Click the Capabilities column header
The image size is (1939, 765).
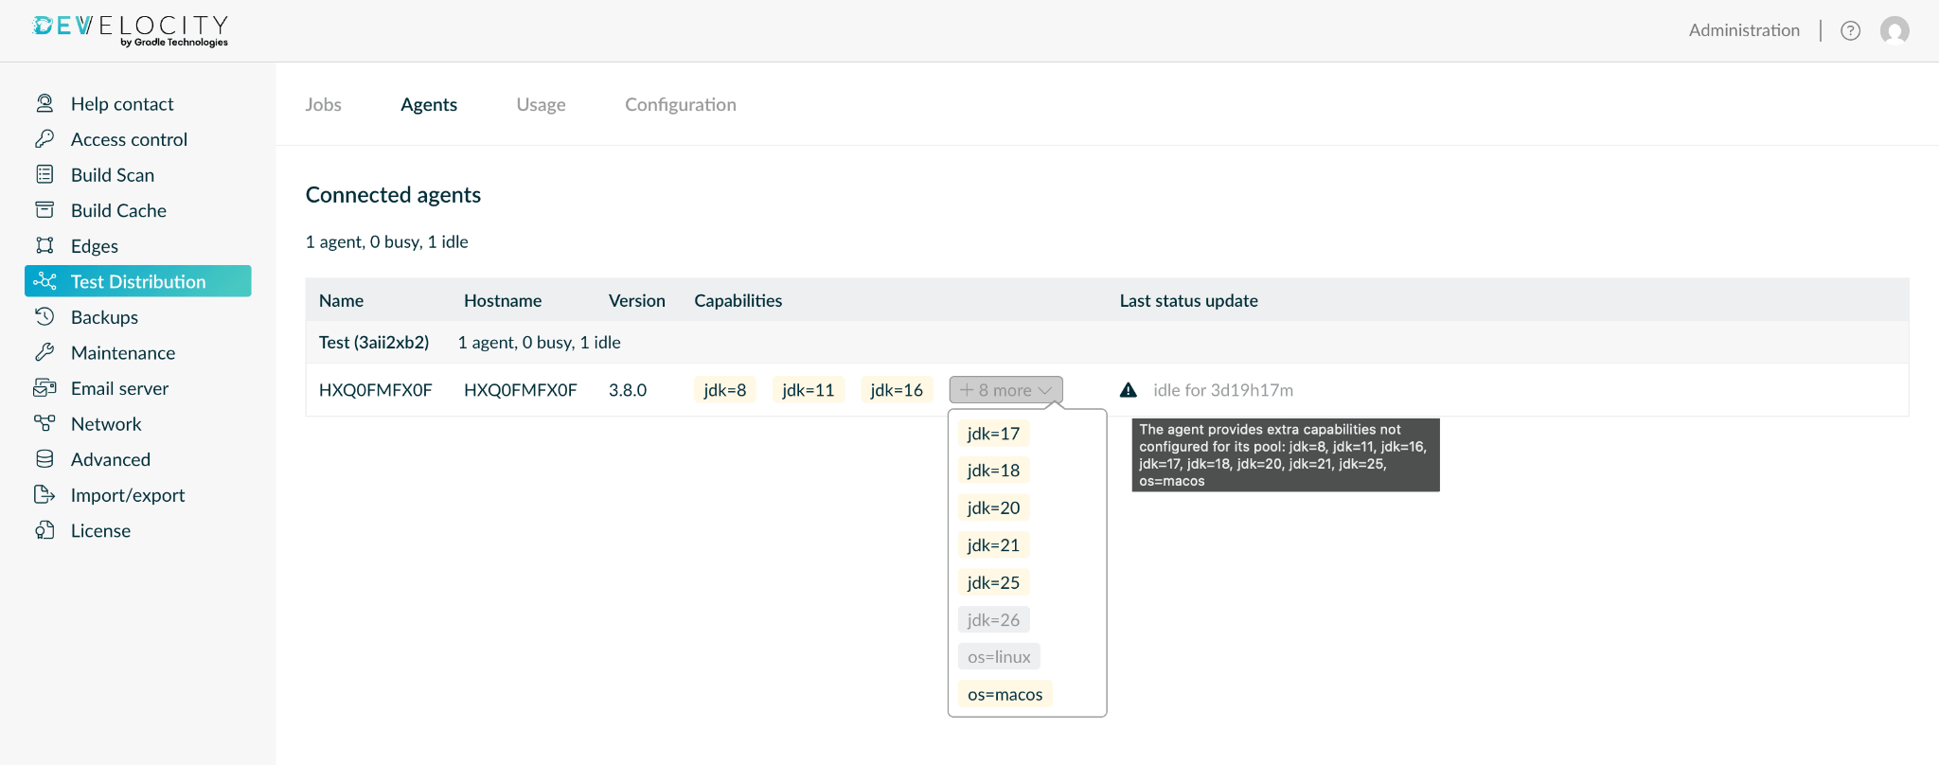(738, 300)
